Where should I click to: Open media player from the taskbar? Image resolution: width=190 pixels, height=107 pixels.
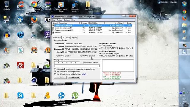[x=184, y=32]
